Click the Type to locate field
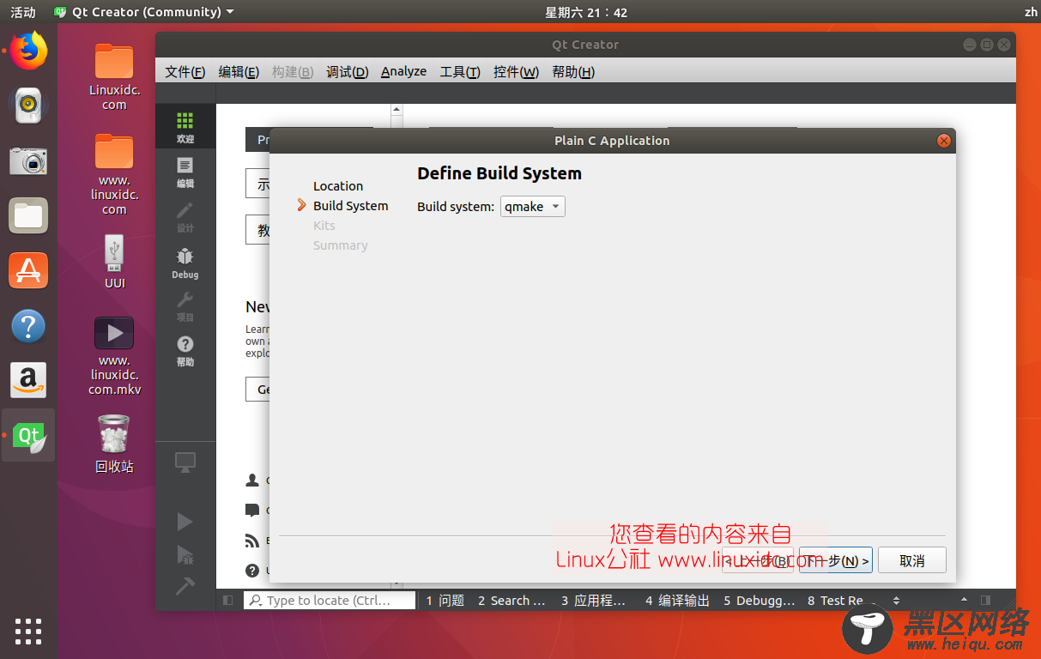This screenshot has height=659, width=1041. click(x=330, y=601)
